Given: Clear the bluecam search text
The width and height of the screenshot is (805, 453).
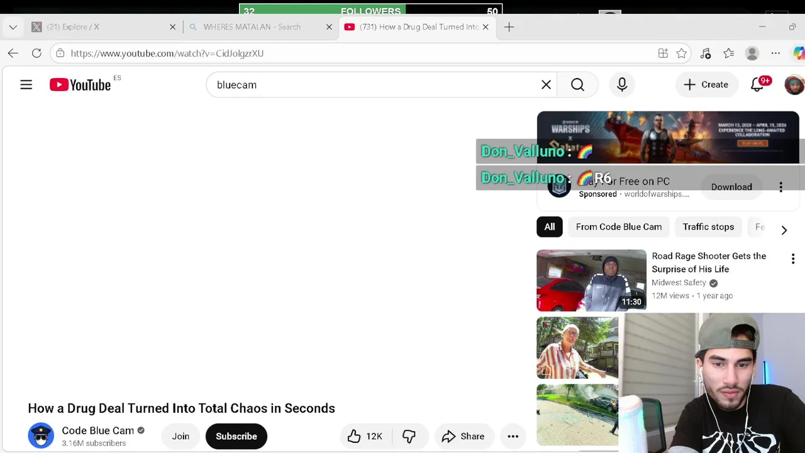Looking at the screenshot, I should pyautogui.click(x=546, y=84).
